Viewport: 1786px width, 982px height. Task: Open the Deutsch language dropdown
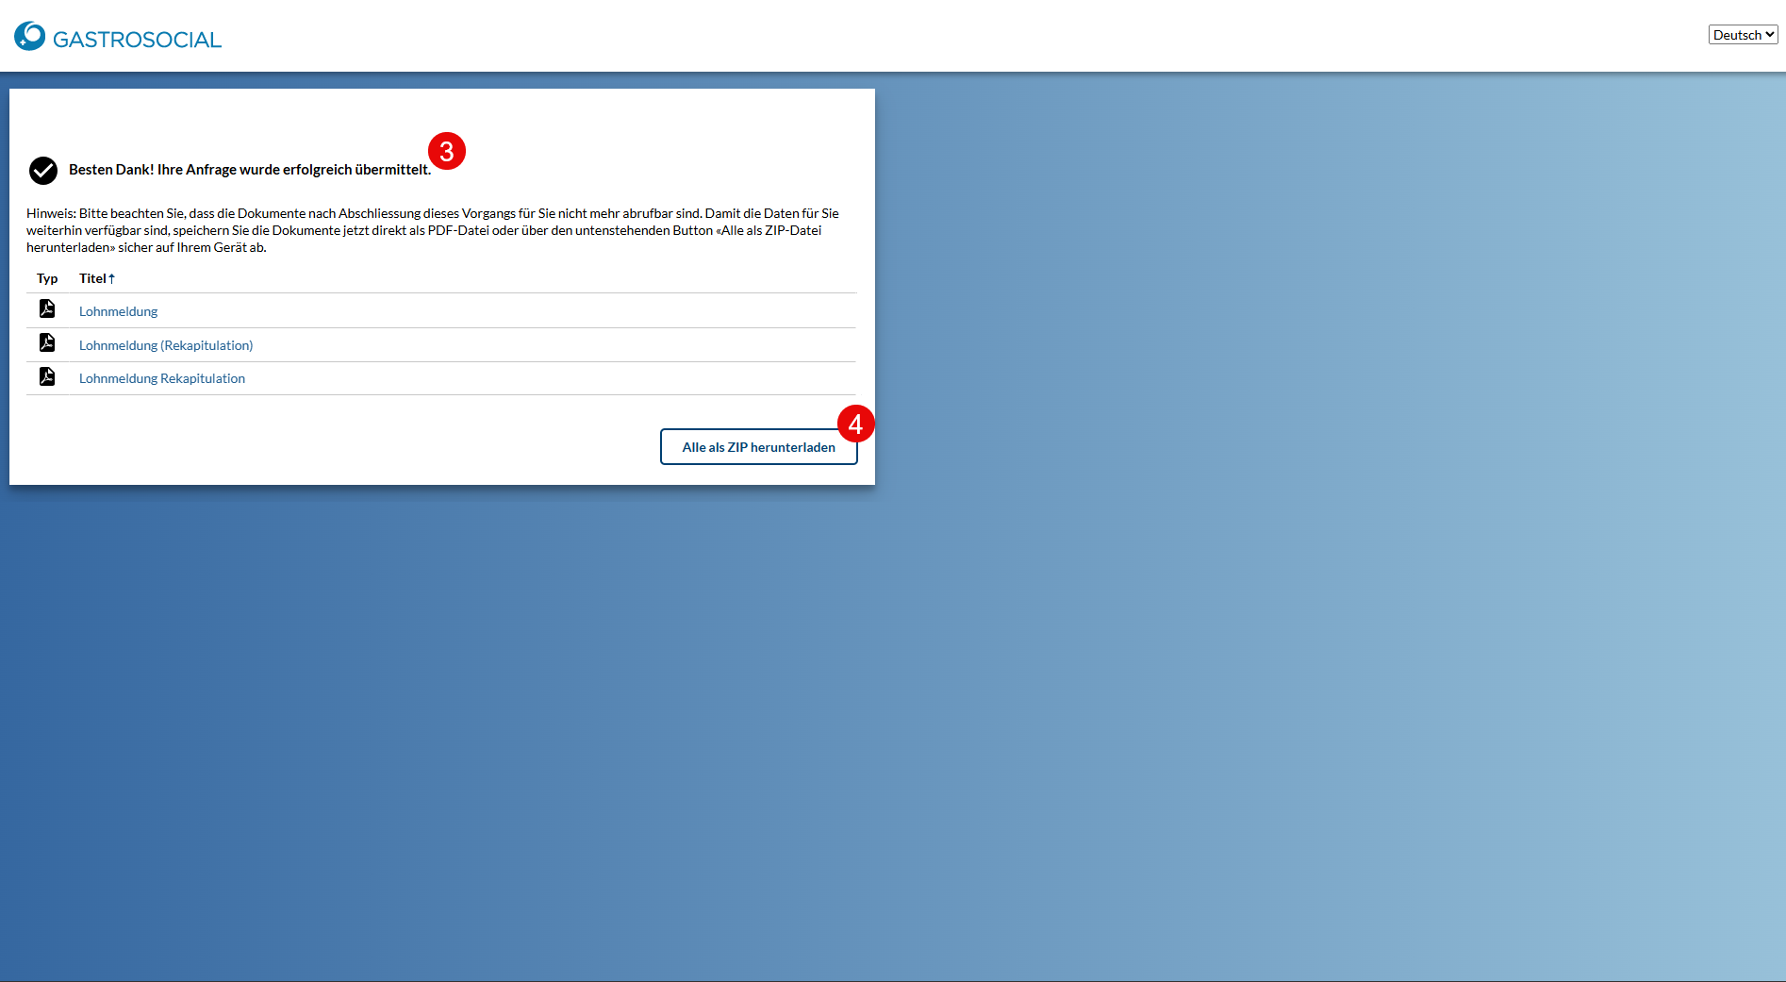pyautogui.click(x=1742, y=35)
